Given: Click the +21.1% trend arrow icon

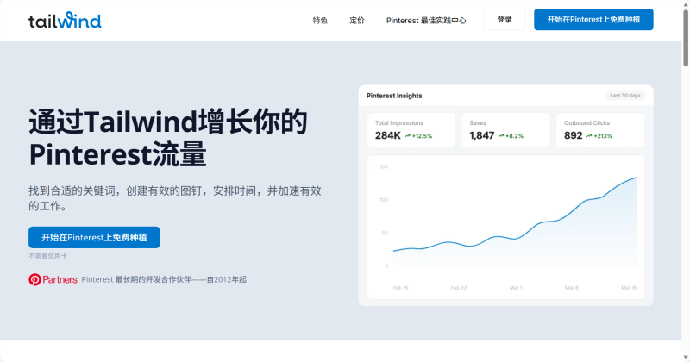Looking at the screenshot, I should coord(589,136).
